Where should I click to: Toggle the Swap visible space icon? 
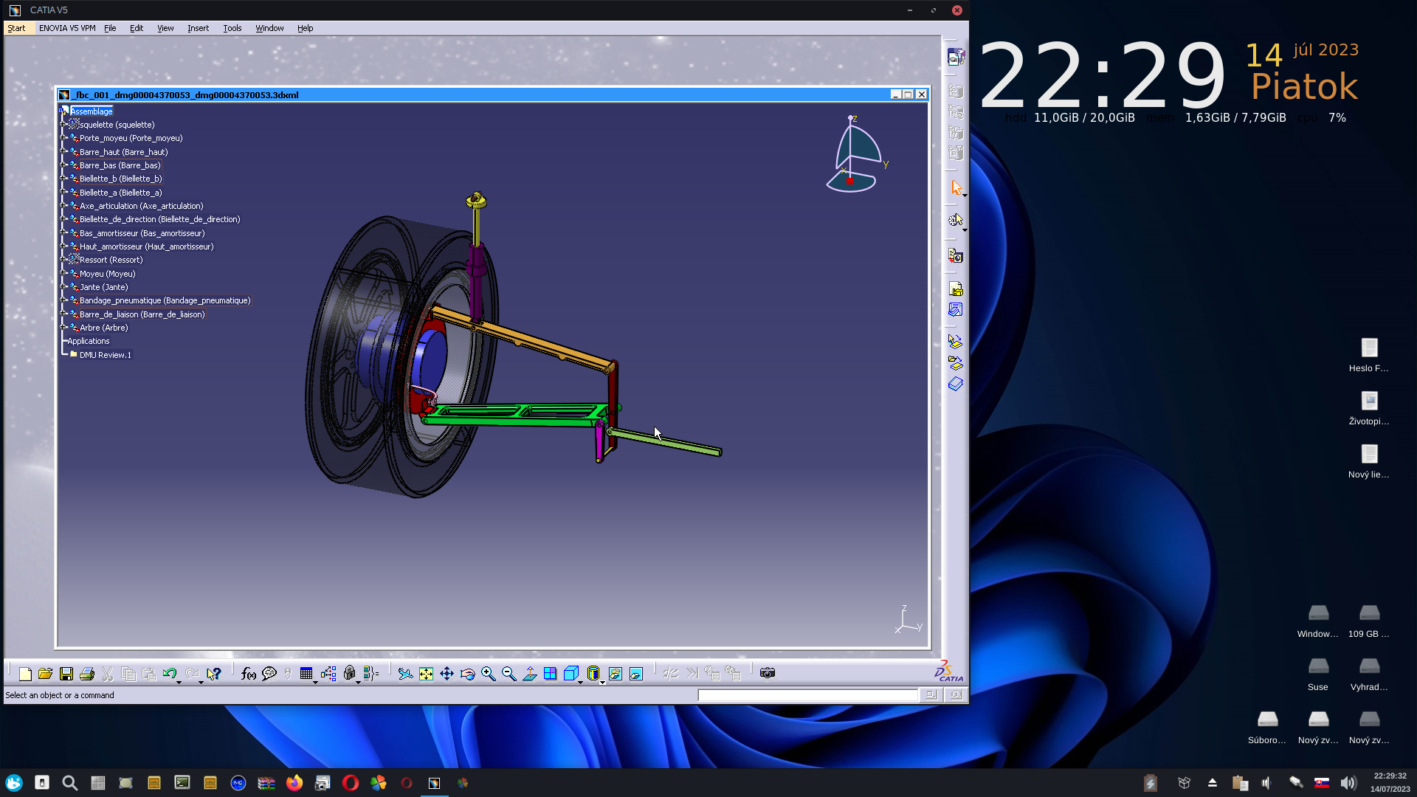click(636, 674)
